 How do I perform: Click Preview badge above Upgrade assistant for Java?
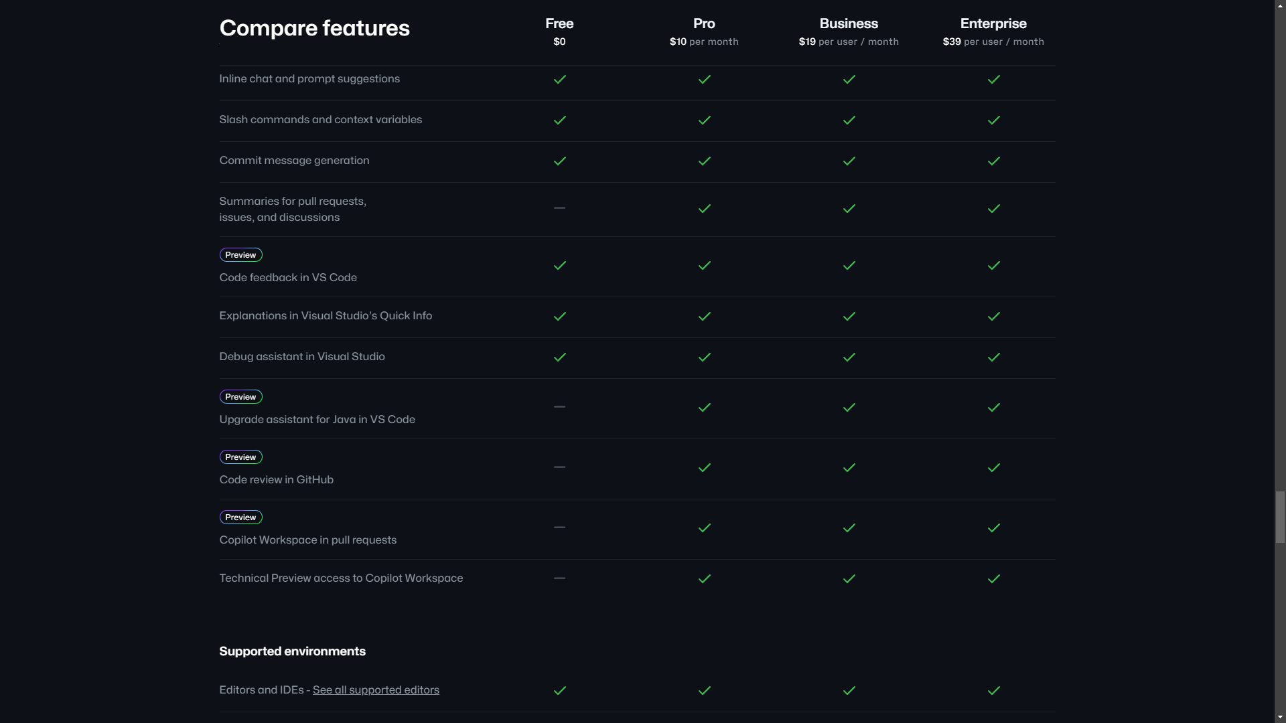point(240,397)
